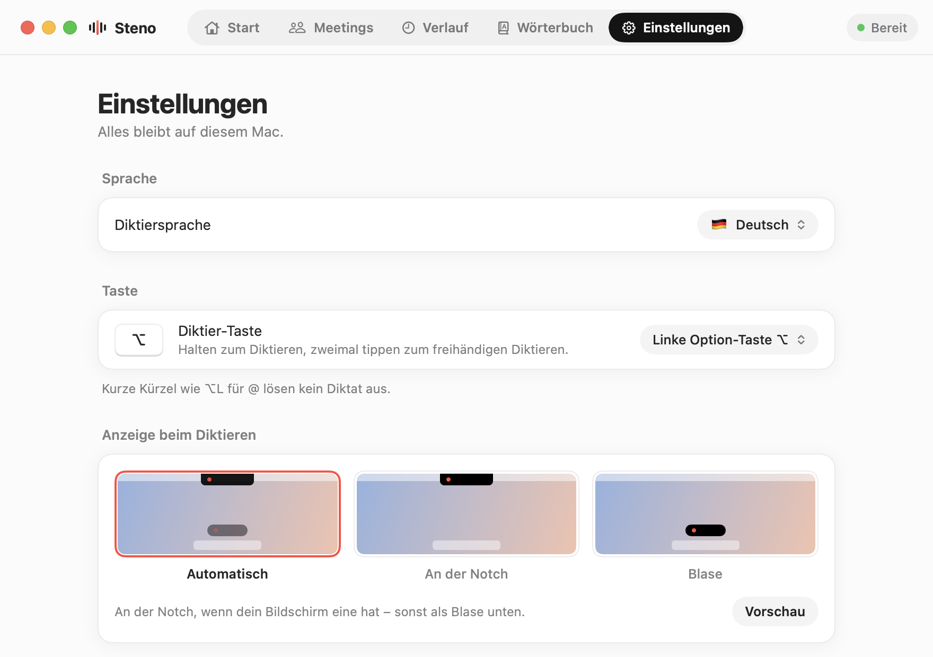Image resolution: width=933 pixels, height=657 pixels.
Task: Click the Sprache section header
Action: tap(129, 179)
